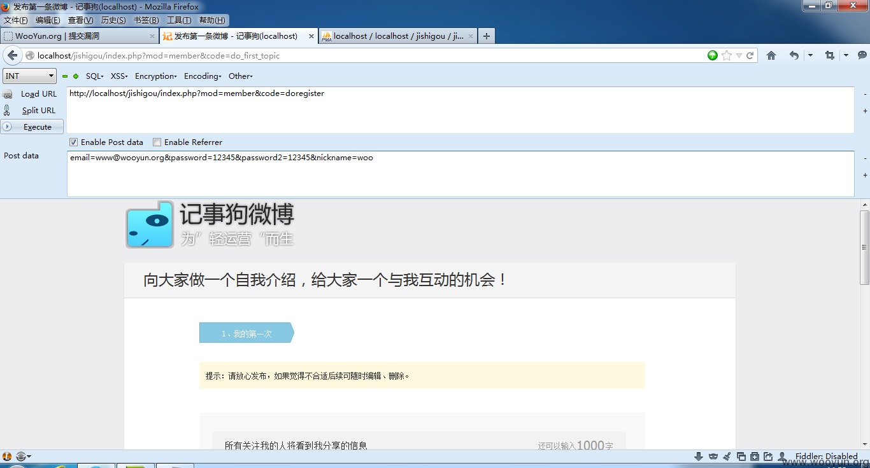
Task: Open the INT type dropdown
Action: pos(30,76)
